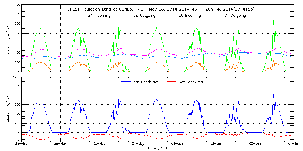This screenshot has height=151, width=303.
Task: Select the "Net Longwave" legend label
Action: tap(190, 82)
